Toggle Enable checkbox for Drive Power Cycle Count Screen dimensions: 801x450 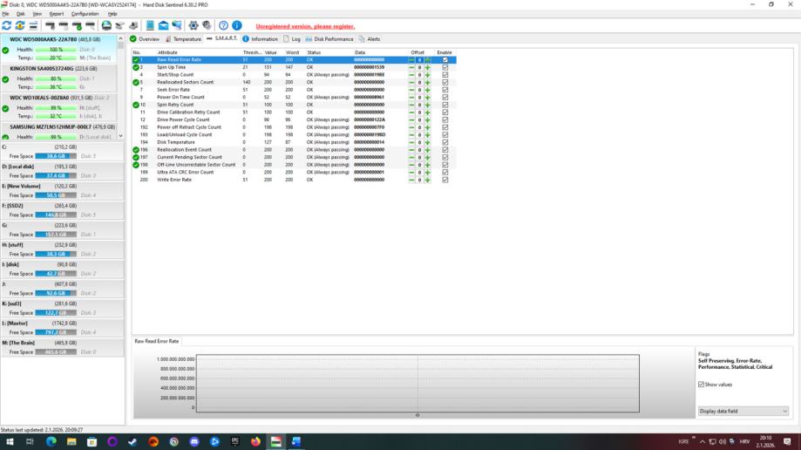pyautogui.click(x=445, y=119)
